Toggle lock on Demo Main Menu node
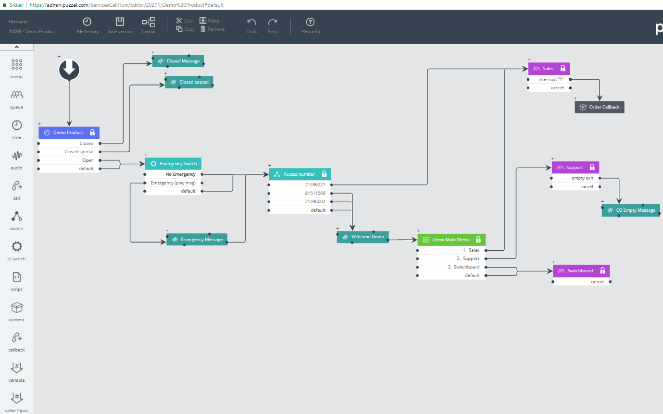Viewport: 663px width, 414px height. point(478,240)
